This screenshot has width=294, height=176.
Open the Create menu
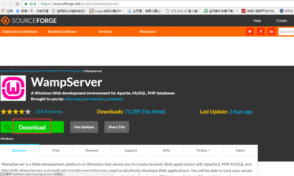pos(281,21)
